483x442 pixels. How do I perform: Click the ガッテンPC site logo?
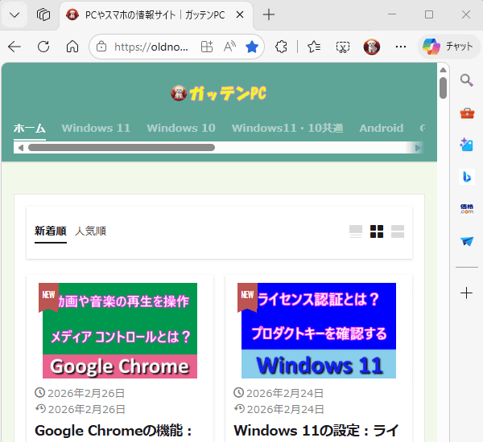pos(219,93)
